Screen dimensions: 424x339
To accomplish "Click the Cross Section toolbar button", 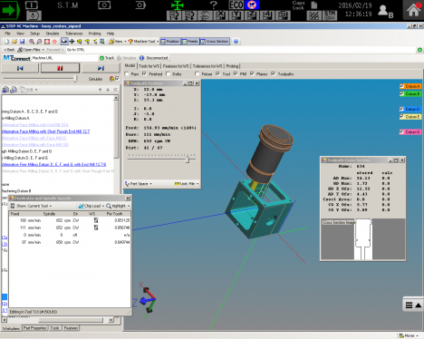I will pos(215,42).
